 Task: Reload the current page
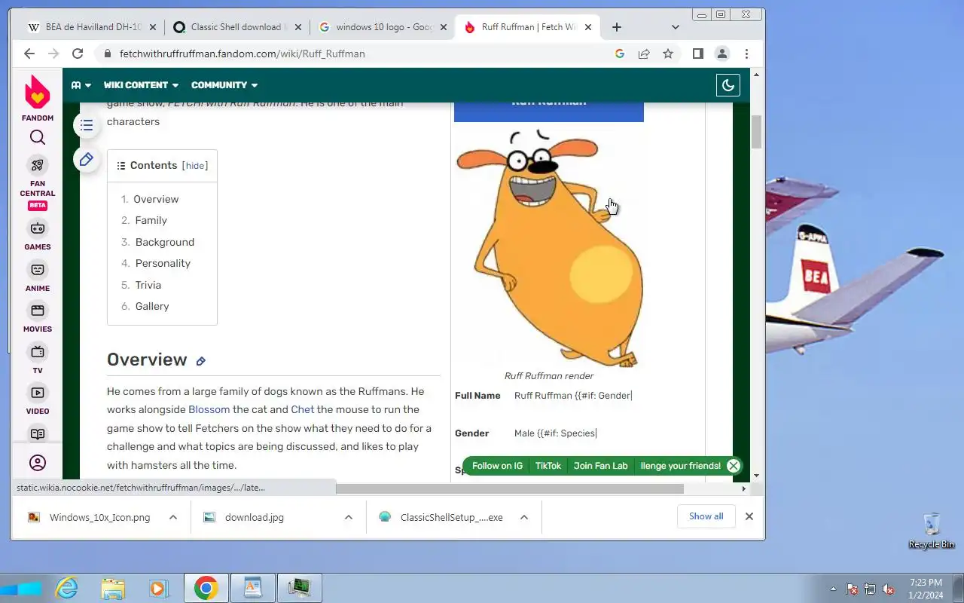click(x=77, y=54)
